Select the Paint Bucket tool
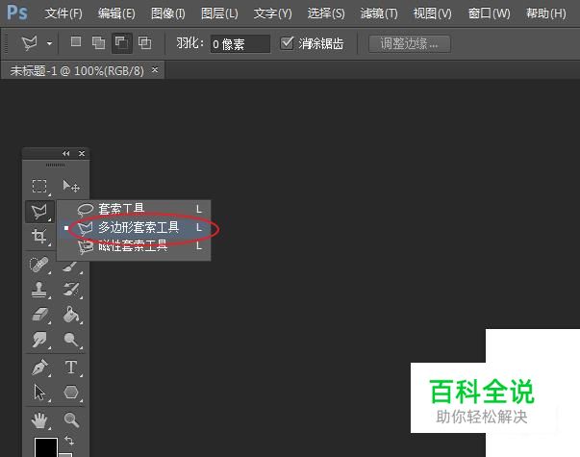This screenshot has width=580, height=457. 70,315
